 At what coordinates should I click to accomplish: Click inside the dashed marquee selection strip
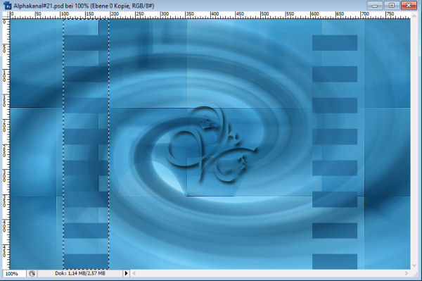86,144
